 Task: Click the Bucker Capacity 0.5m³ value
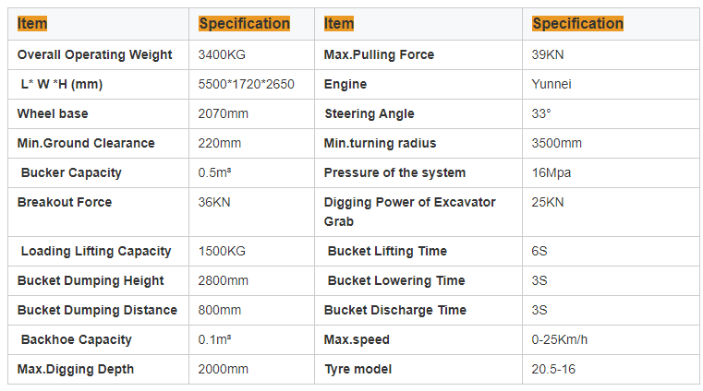[x=215, y=172]
